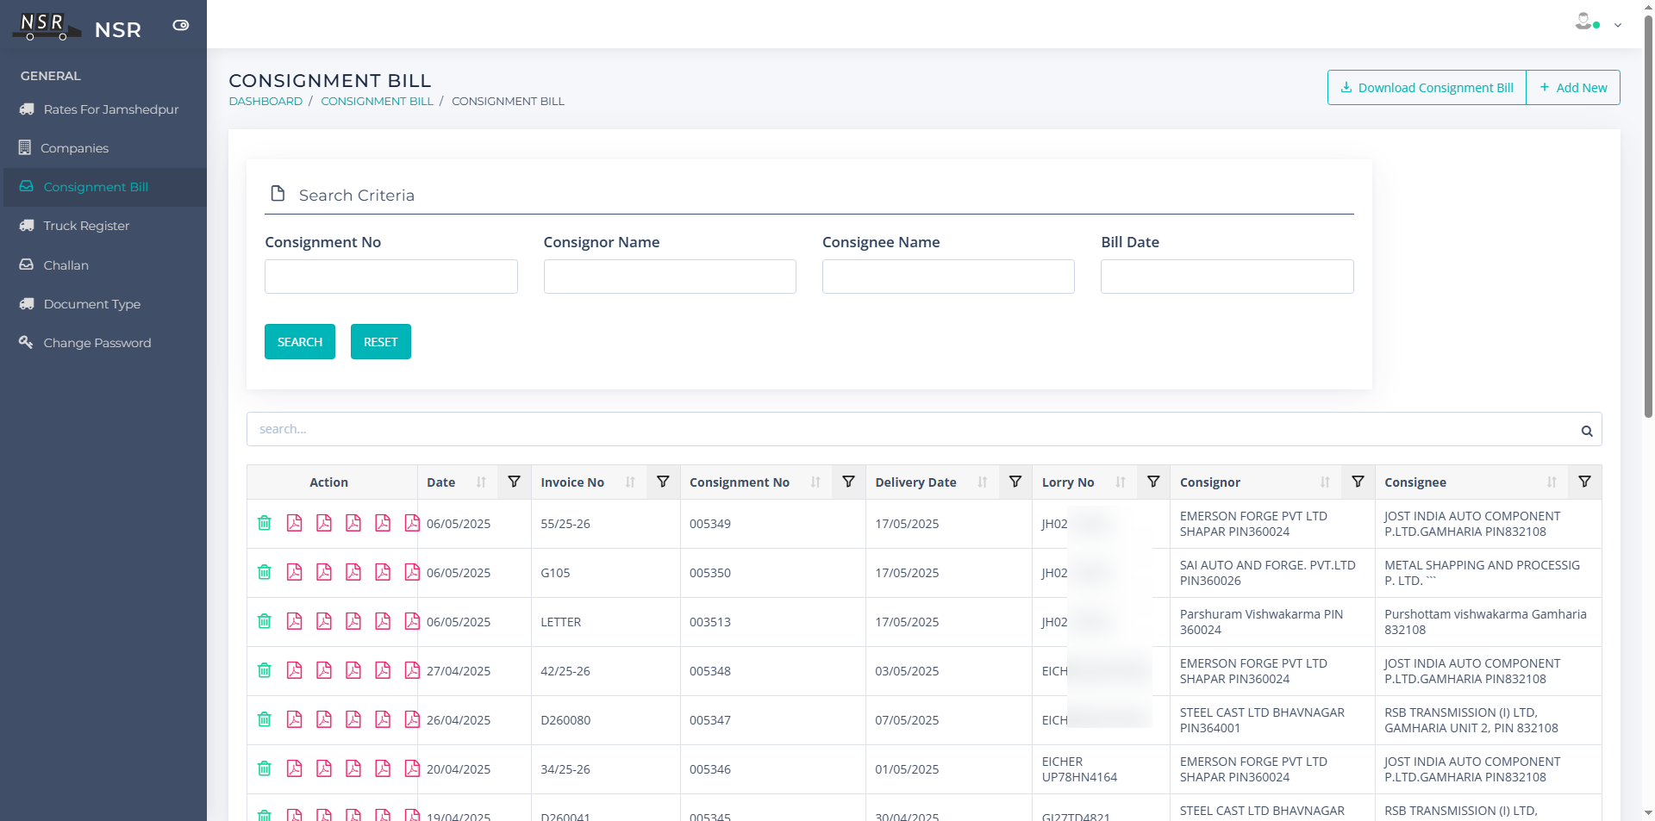The image size is (1655, 821).
Task: Delete consignment 005346 with trash icon
Action: pyautogui.click(x=265, y=768)
